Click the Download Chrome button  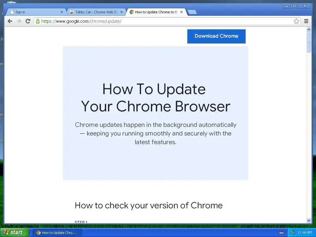(216, 36)
